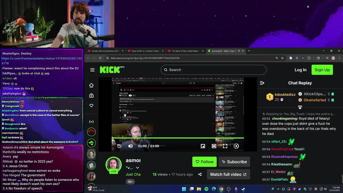Switch to Sunday Morning Futures tab
This screenshot has height=193, width=343.
click(x=106, y=51)
